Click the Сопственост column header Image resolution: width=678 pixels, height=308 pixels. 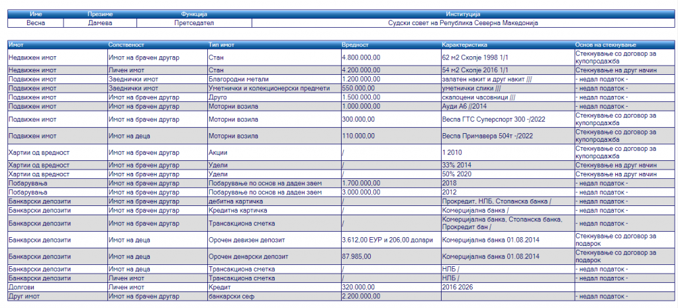pyautogui.click(x=124, y=45)
